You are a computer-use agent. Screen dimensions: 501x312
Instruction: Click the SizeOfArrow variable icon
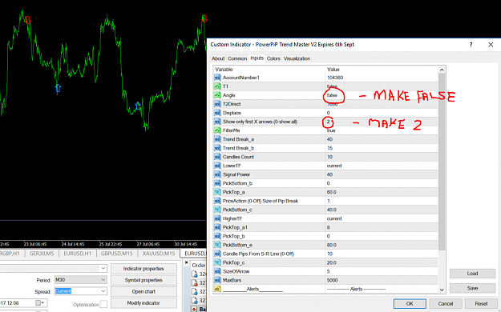(x=217, y=271)
